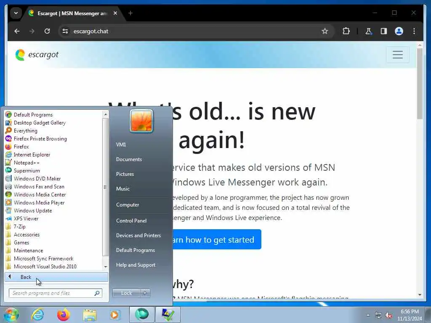Start Firefox Private Browsing
Image resolution: width=431 pixels, height=323 pixels.
click(x=40, y=139)
